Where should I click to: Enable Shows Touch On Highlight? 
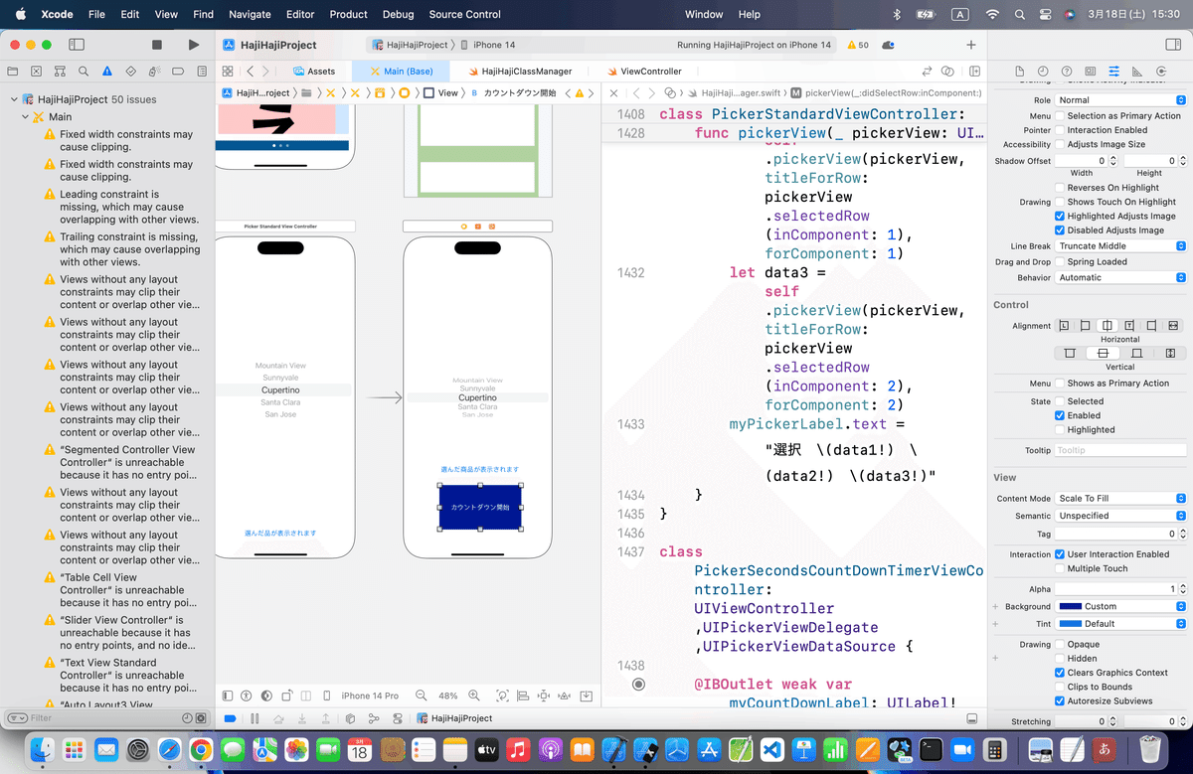[1060, 202]
